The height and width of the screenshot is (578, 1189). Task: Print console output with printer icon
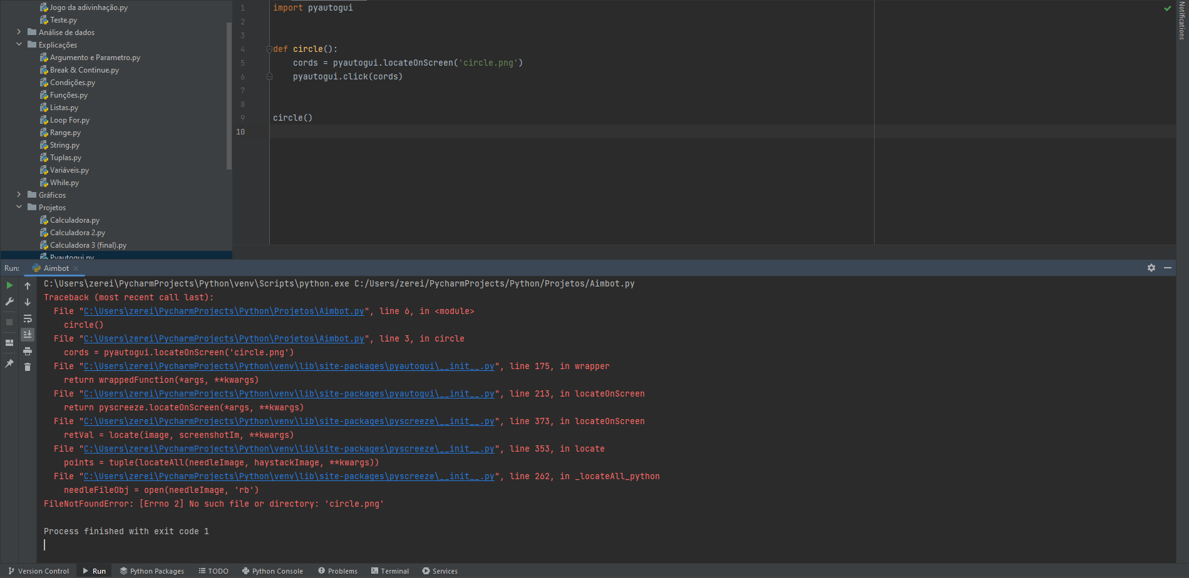pos(28,351)
